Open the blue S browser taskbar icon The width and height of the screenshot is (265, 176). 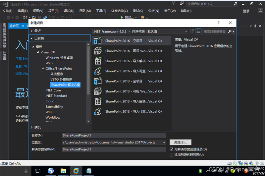pyautogui.click(x=51, y=171)
